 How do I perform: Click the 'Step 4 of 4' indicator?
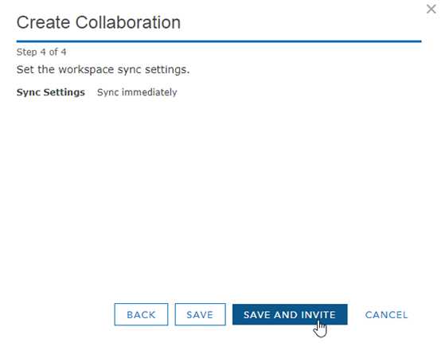coord(41,52)
